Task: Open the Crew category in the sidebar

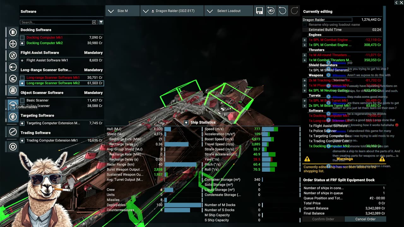Action: coord(13,117)
